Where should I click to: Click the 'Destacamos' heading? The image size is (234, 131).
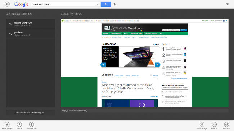[109, 44]
